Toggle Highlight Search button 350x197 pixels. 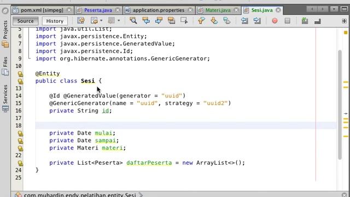point(171,21)
